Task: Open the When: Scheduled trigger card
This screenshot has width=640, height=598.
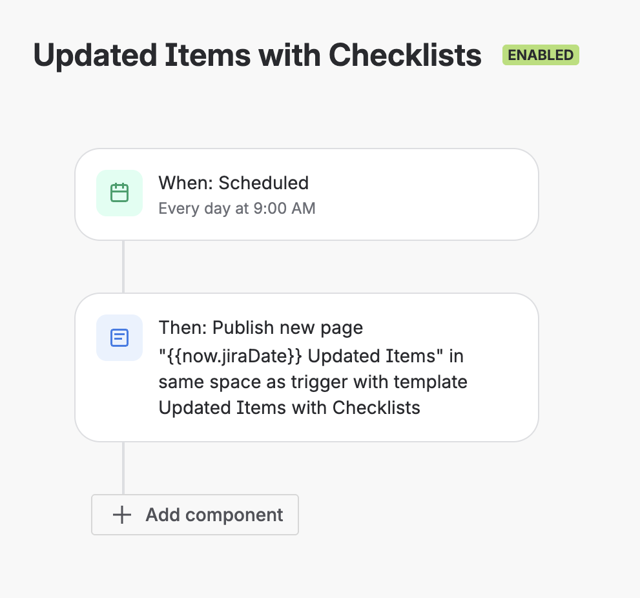Action: (x=306, y=194)
